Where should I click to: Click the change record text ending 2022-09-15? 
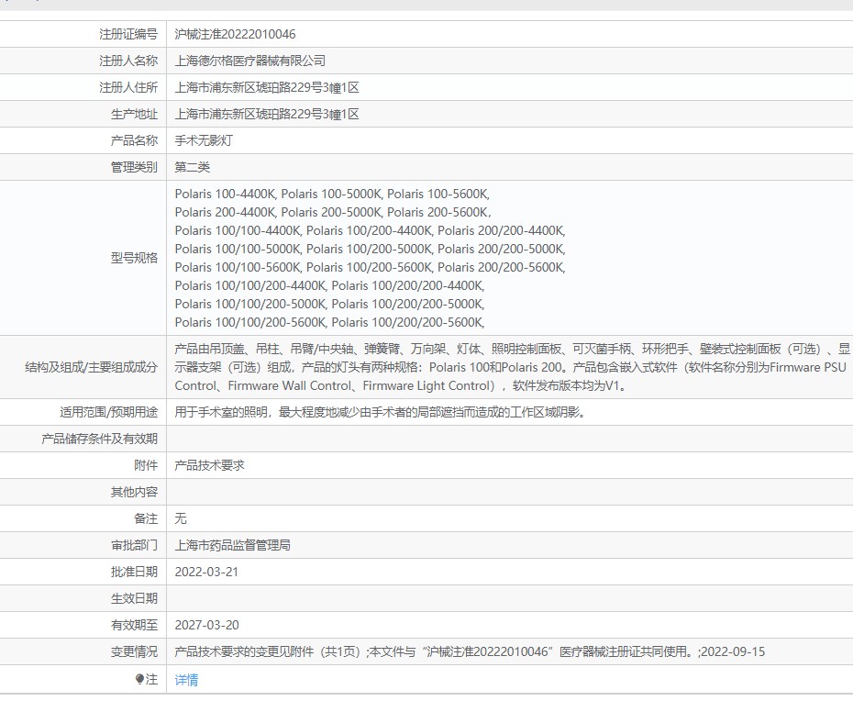point(470,652)
